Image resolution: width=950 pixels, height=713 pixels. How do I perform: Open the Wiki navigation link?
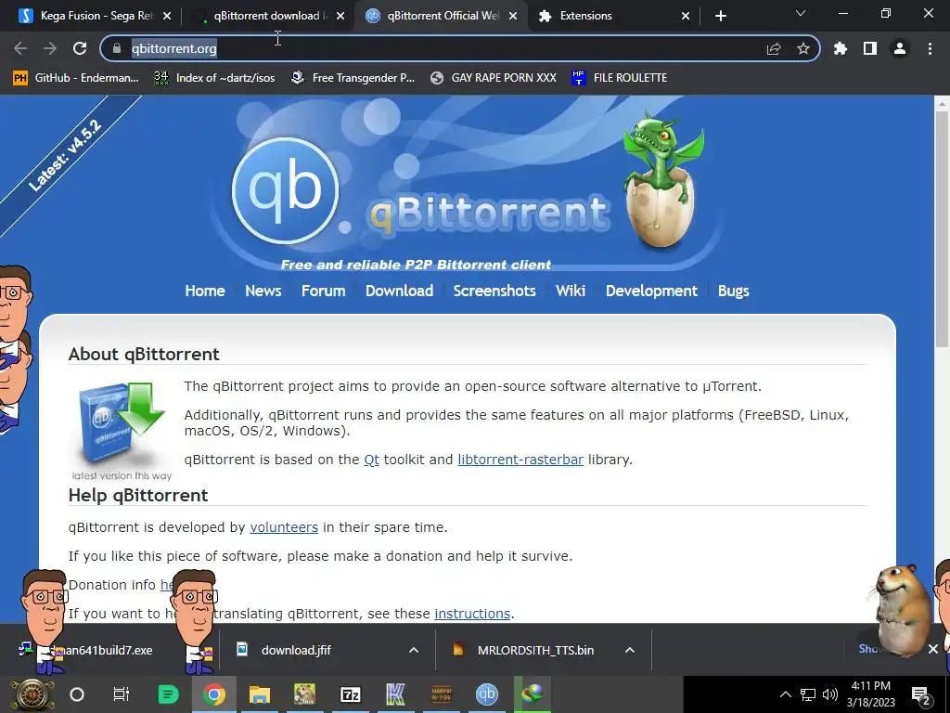coord(571,291)
